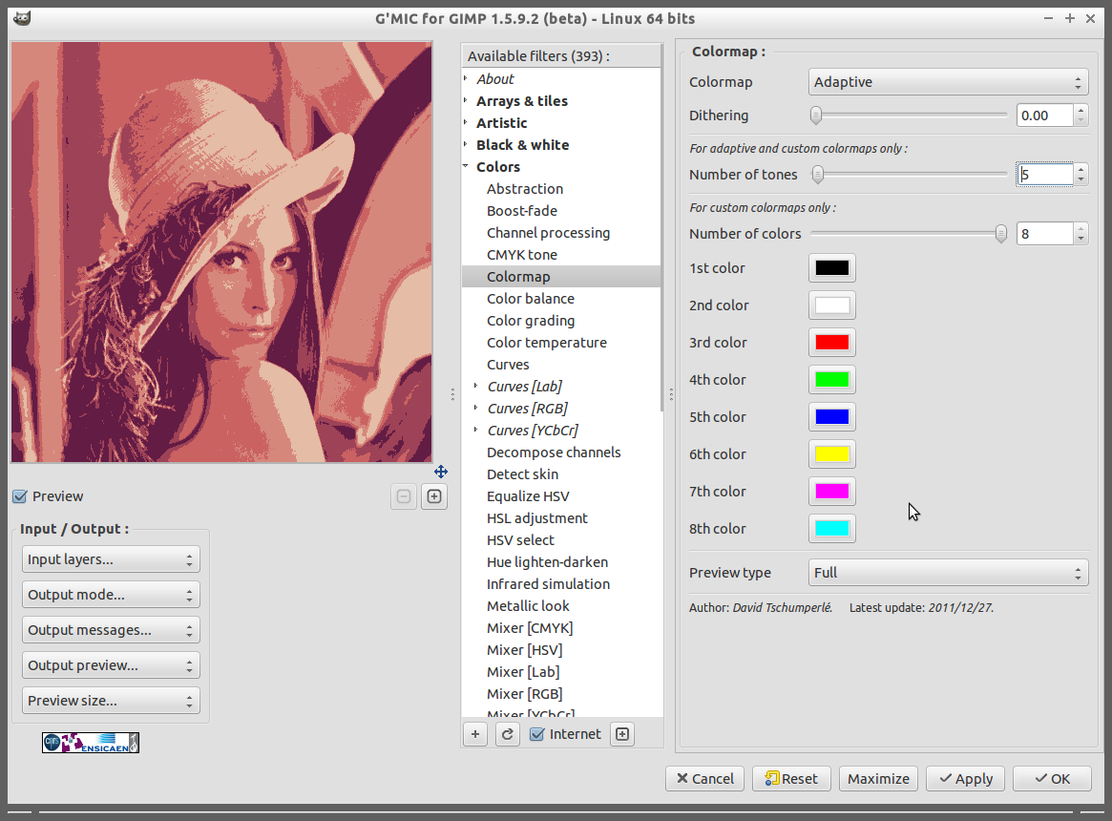This screenshot has width=1112, height=821.
Task: Open the Input layers dropdown
Action: pos(111,559)
